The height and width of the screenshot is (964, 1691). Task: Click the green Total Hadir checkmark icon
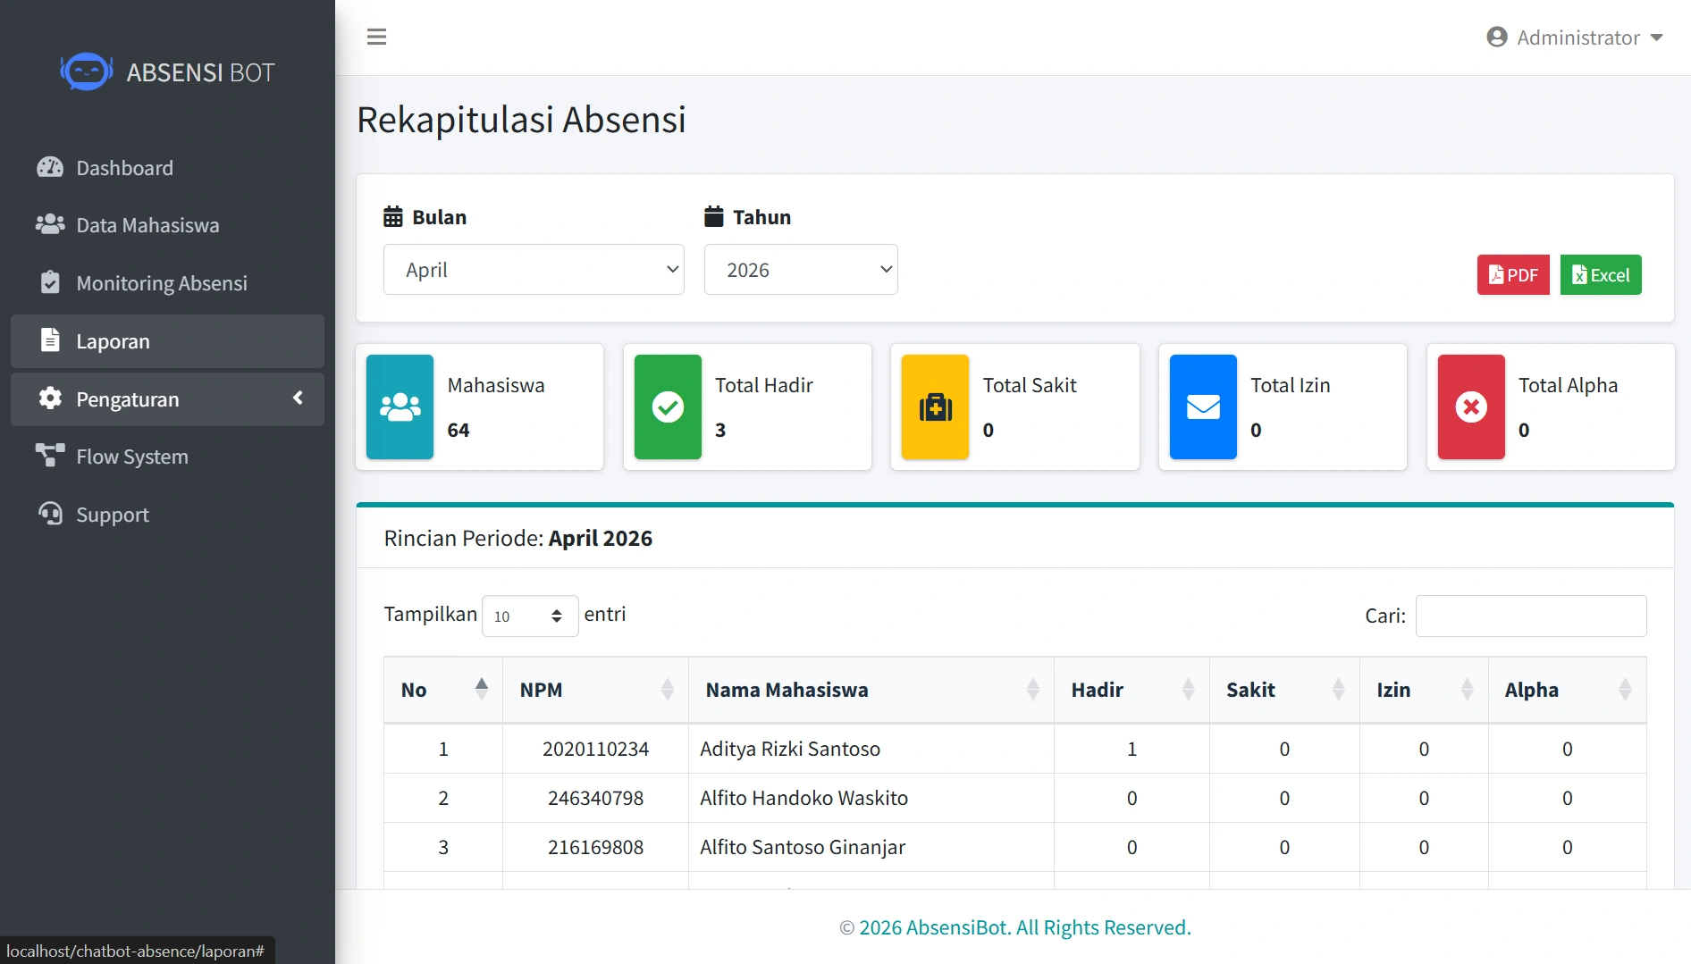(668, 407)
